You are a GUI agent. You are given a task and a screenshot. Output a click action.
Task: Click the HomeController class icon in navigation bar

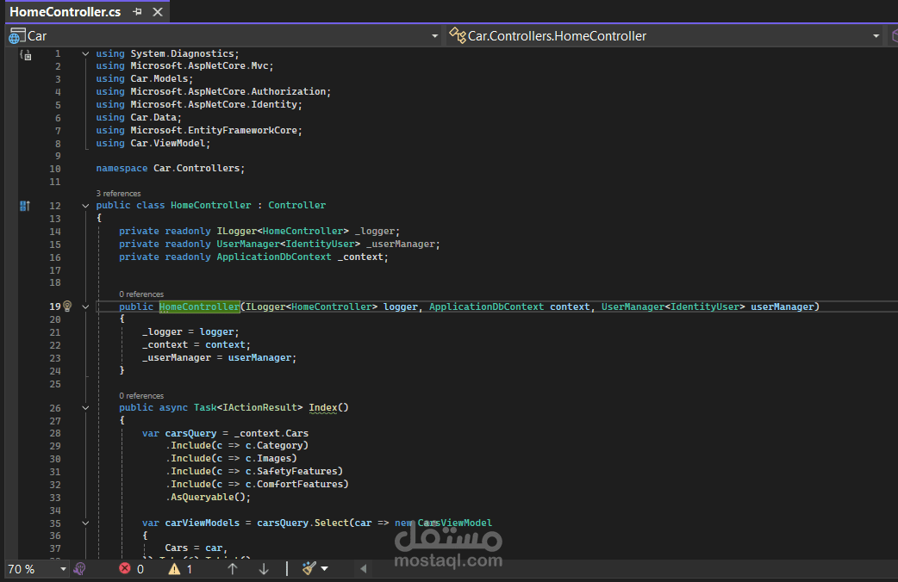coord(457,35)
